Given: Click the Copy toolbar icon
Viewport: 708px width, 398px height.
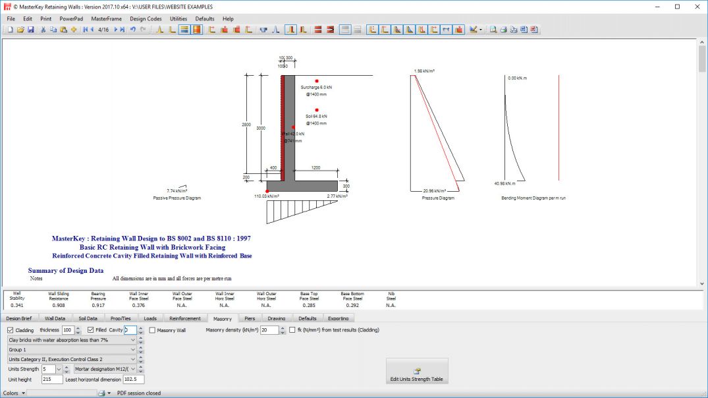Looking at the screenshot, I should point(53,30).
